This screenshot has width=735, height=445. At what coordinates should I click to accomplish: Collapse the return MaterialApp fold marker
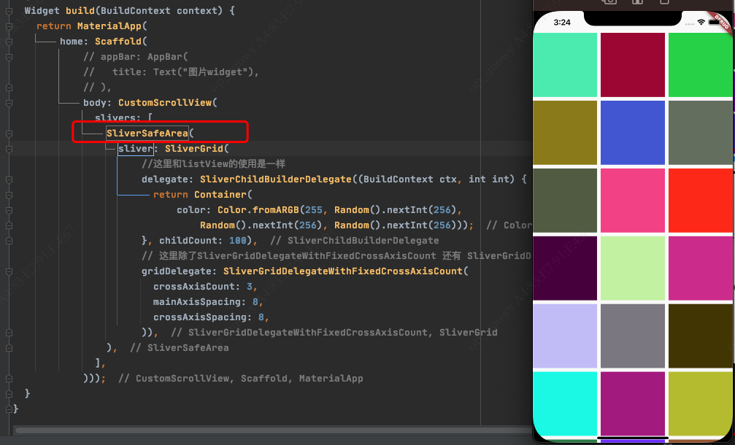point(9,27)
